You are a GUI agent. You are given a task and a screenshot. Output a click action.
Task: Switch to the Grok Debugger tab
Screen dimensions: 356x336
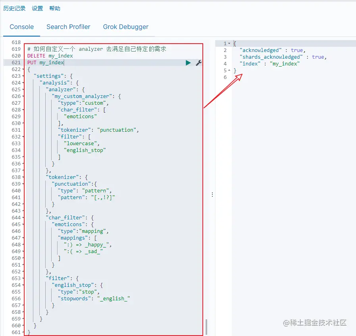pos(125,27)
